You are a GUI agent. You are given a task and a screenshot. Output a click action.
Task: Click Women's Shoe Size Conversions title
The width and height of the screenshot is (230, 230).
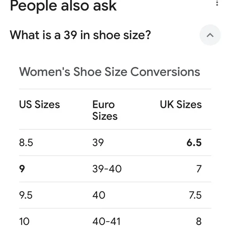[109, 72]
